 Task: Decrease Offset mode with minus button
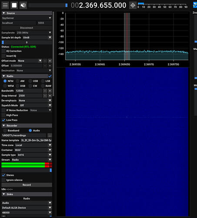[x=45, y=61]
